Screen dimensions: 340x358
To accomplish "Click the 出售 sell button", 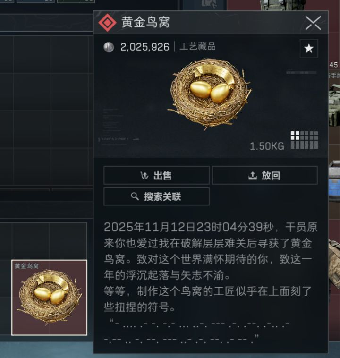I will click(156, 175).
